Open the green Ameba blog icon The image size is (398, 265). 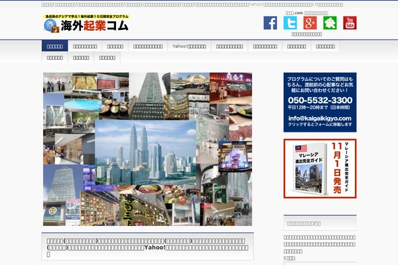click(x=330, y=23)
